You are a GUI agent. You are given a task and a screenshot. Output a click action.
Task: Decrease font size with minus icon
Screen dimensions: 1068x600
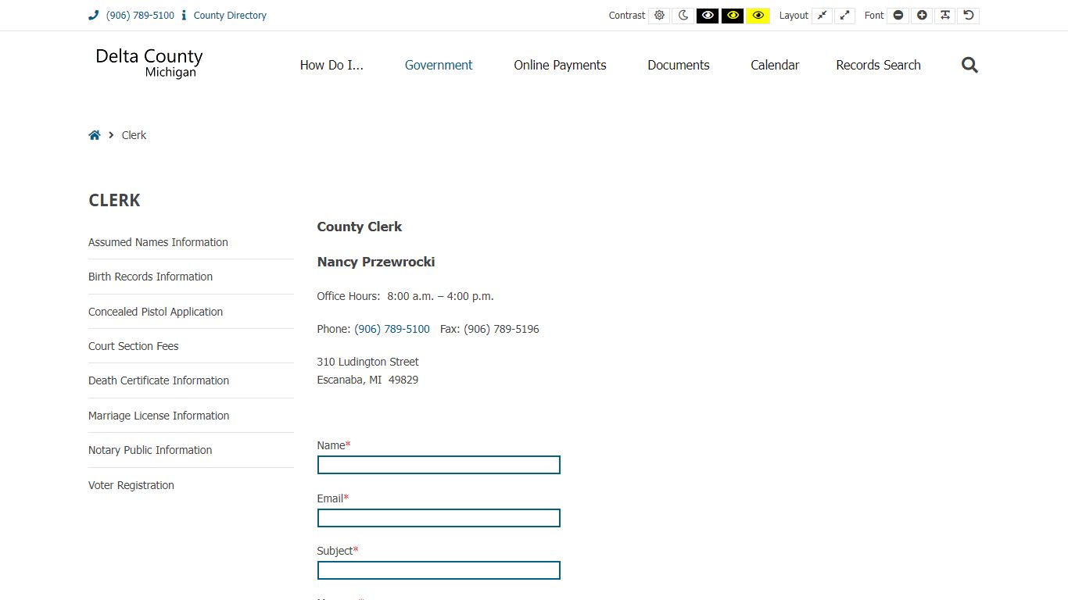coord(898,15)
